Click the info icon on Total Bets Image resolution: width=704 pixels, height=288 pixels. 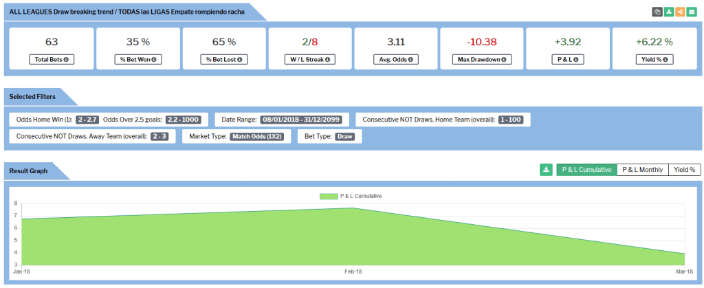(67, 60)
